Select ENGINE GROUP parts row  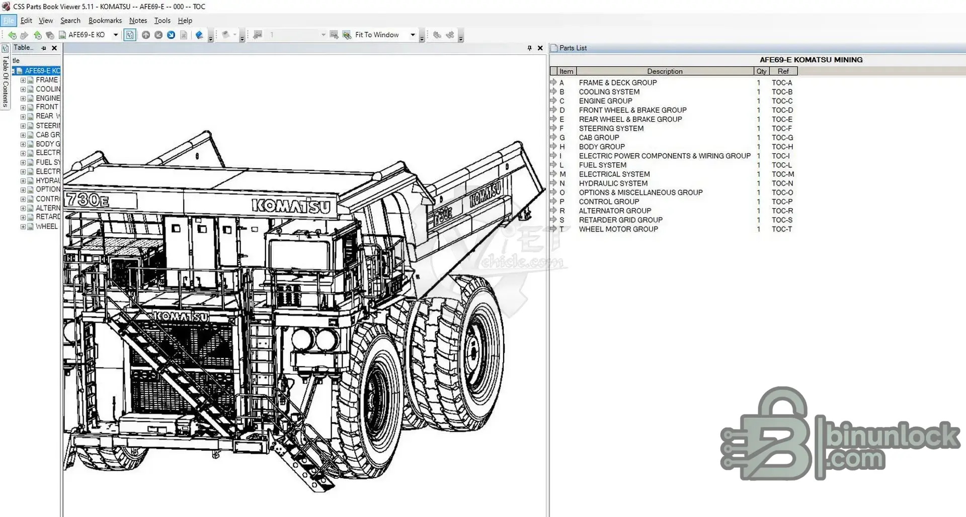(673, 101)
